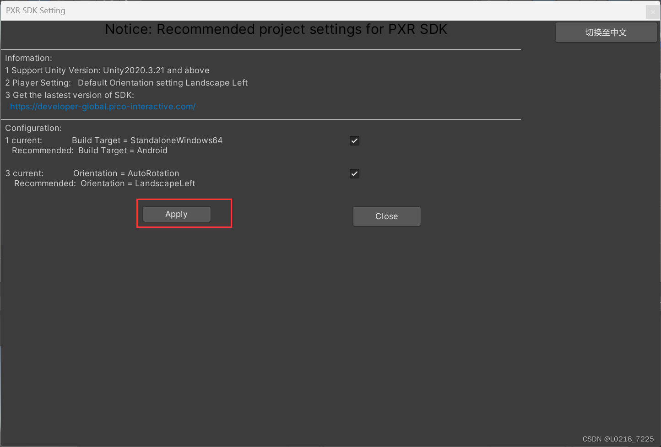Enable the Orientation = LandscapeLeft recommendation
The image size is (661, 447).
click(354, 173)
